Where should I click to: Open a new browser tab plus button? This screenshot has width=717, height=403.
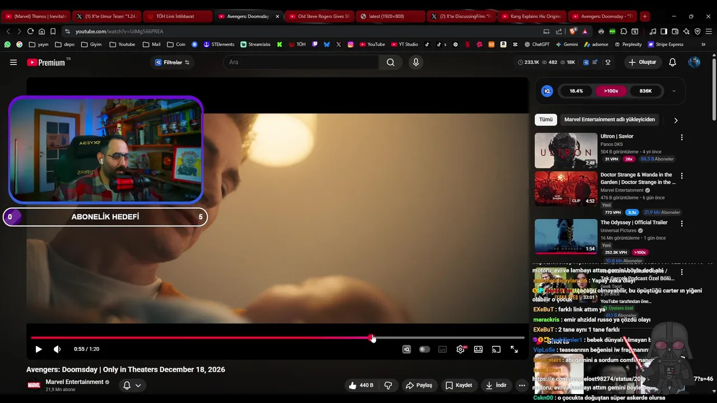[x=645, y=16]
